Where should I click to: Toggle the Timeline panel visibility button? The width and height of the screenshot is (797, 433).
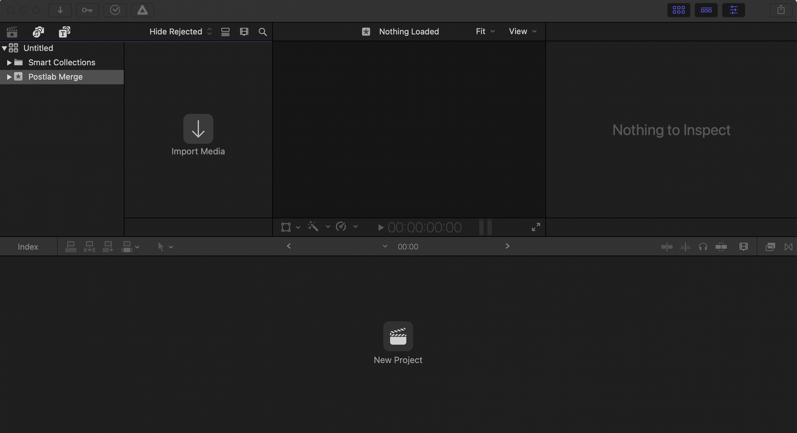706,10
